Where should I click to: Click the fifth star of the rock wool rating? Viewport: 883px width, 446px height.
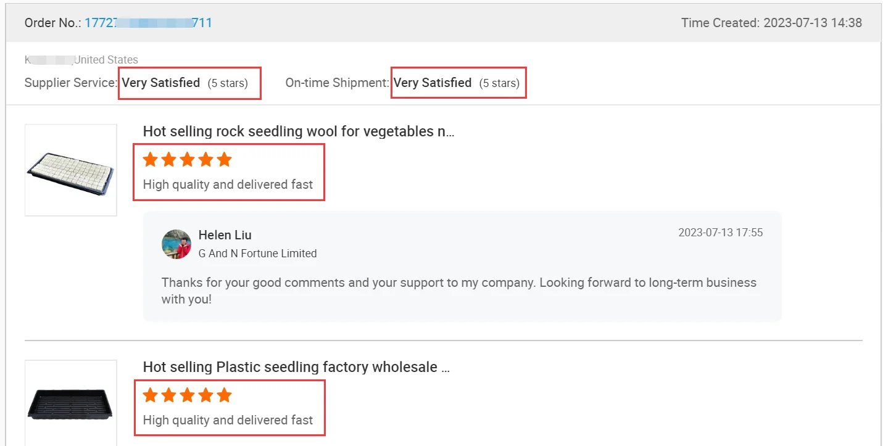[225, 160]
